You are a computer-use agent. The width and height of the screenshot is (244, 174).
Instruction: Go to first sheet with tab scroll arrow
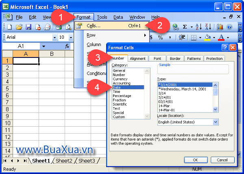(5, 161)
